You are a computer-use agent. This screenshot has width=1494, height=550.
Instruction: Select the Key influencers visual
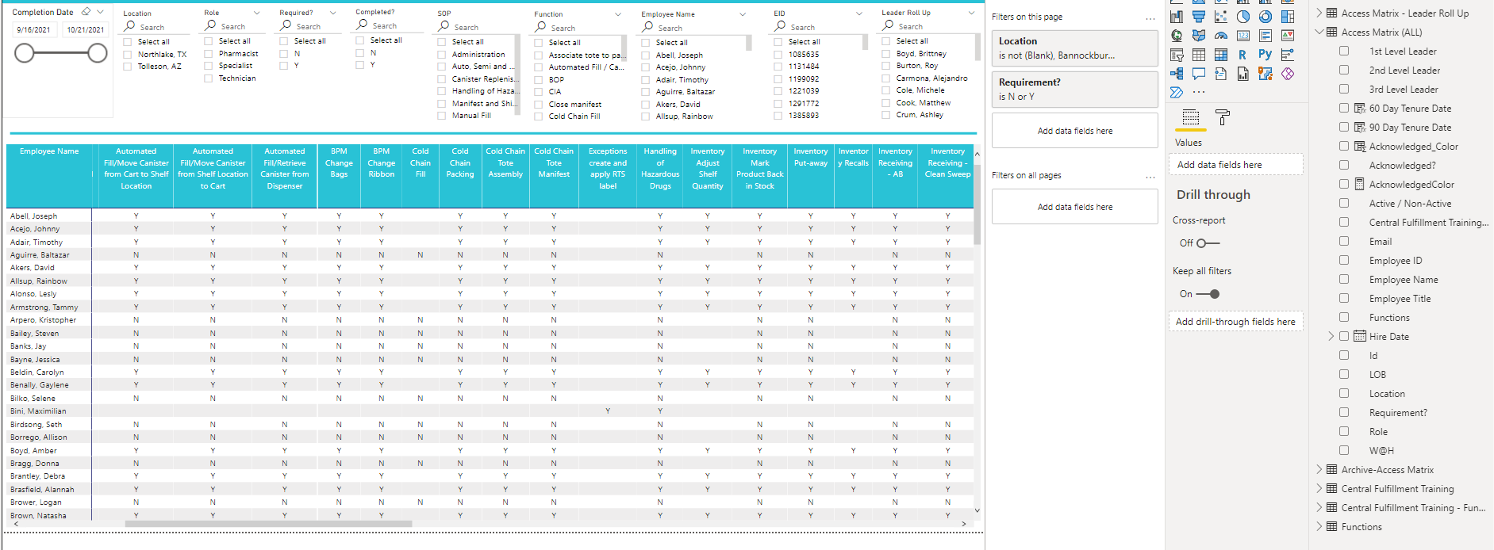point(1288,55)
